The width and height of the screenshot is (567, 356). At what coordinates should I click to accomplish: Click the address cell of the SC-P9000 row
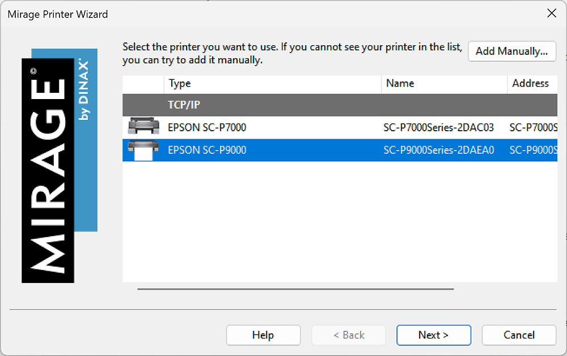click(x=533, y=151)
